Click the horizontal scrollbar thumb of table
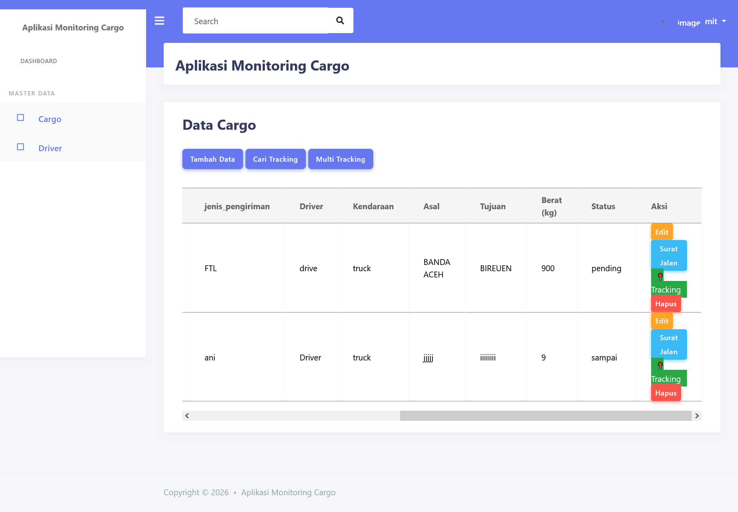This screenshot has width=738, height=512. pyautogui.click(x=546, y=416)
